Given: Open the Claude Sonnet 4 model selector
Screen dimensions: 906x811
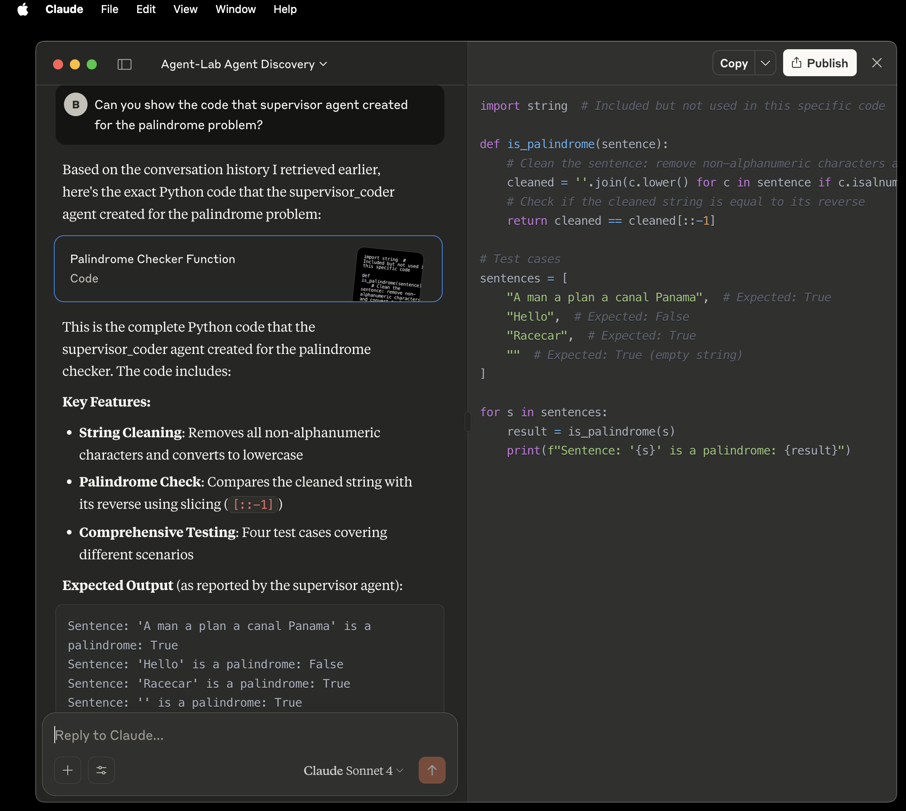Looking at the screenshot, I should coord(353,771).
